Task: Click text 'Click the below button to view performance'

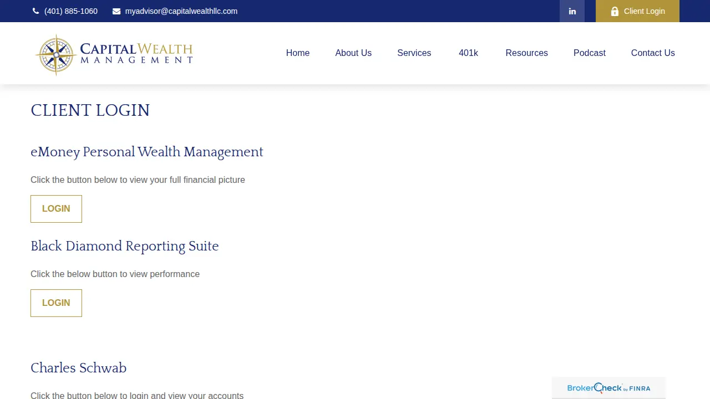Action: click(x=115, y=274)
